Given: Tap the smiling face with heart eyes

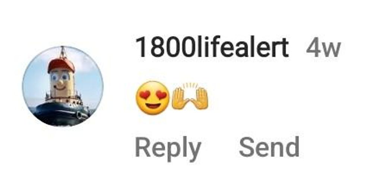Looking at the screenshot, I should (153, 98).
